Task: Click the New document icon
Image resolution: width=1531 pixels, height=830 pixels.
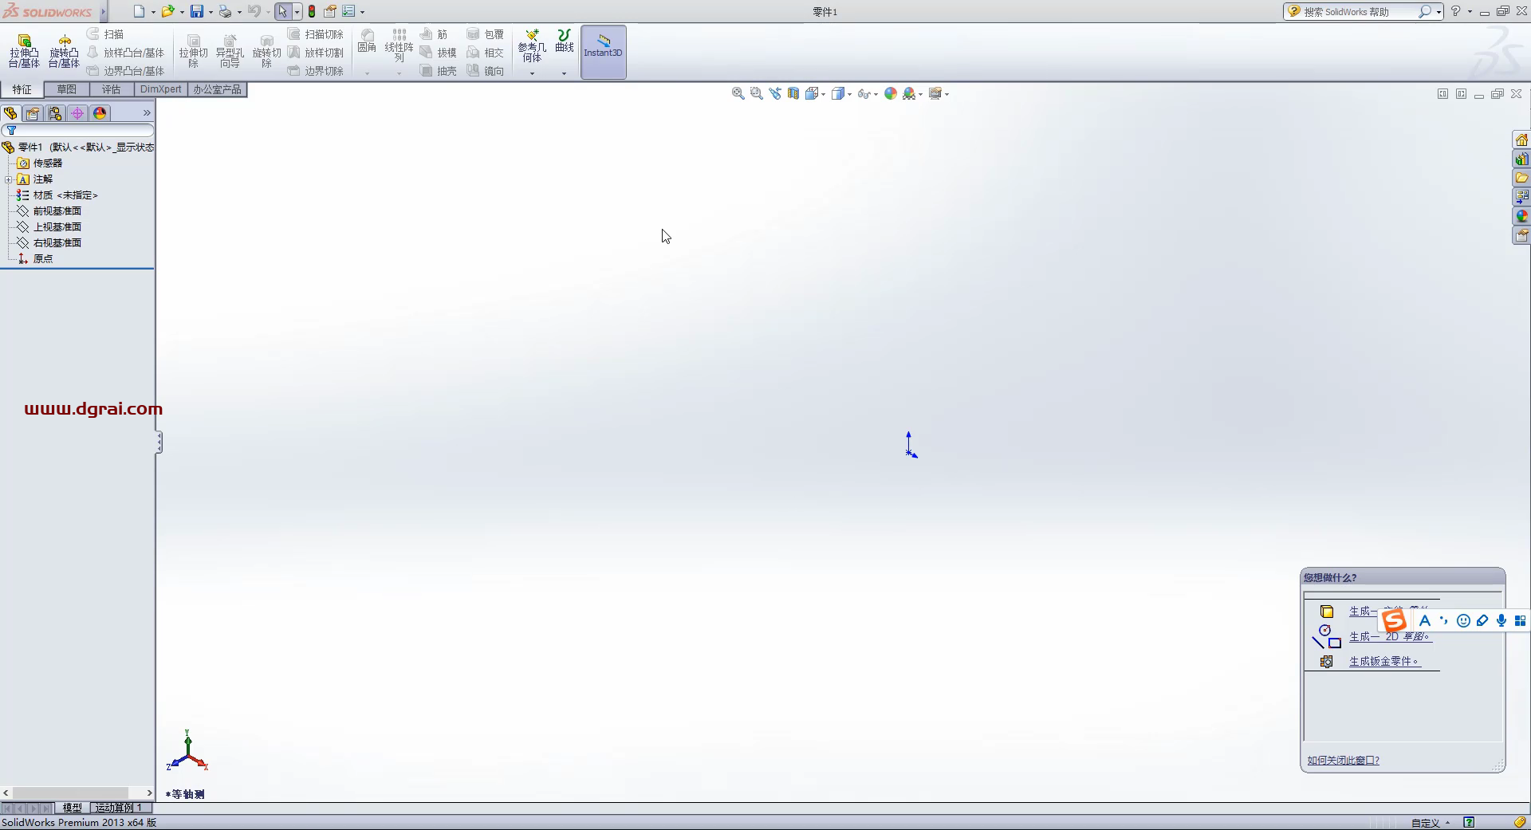Action: 139,11
